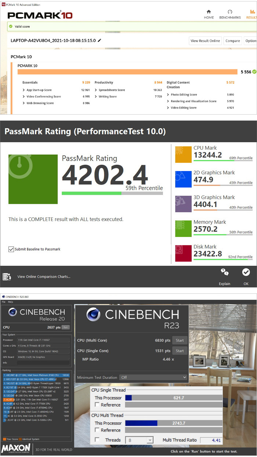Screen dimensions: 257x457
Task: Click the red Disk Mark icon
Action: (x=183, y=253)
